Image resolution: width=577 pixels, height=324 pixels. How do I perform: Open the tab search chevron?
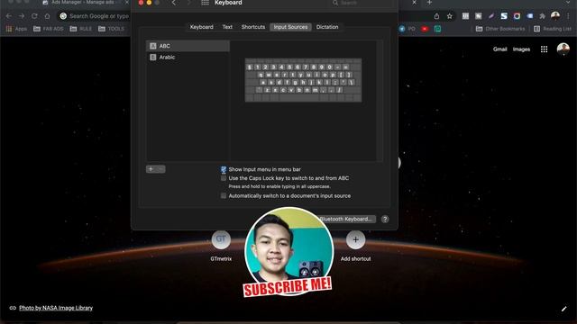pos(569,3)
